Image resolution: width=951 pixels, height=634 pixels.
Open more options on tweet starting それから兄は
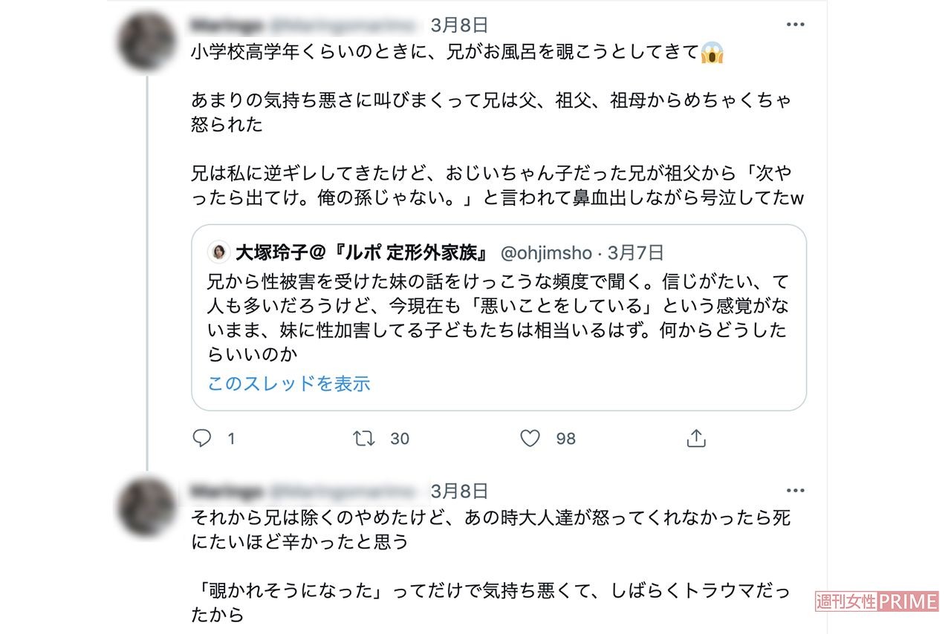[x=795, y=491]
